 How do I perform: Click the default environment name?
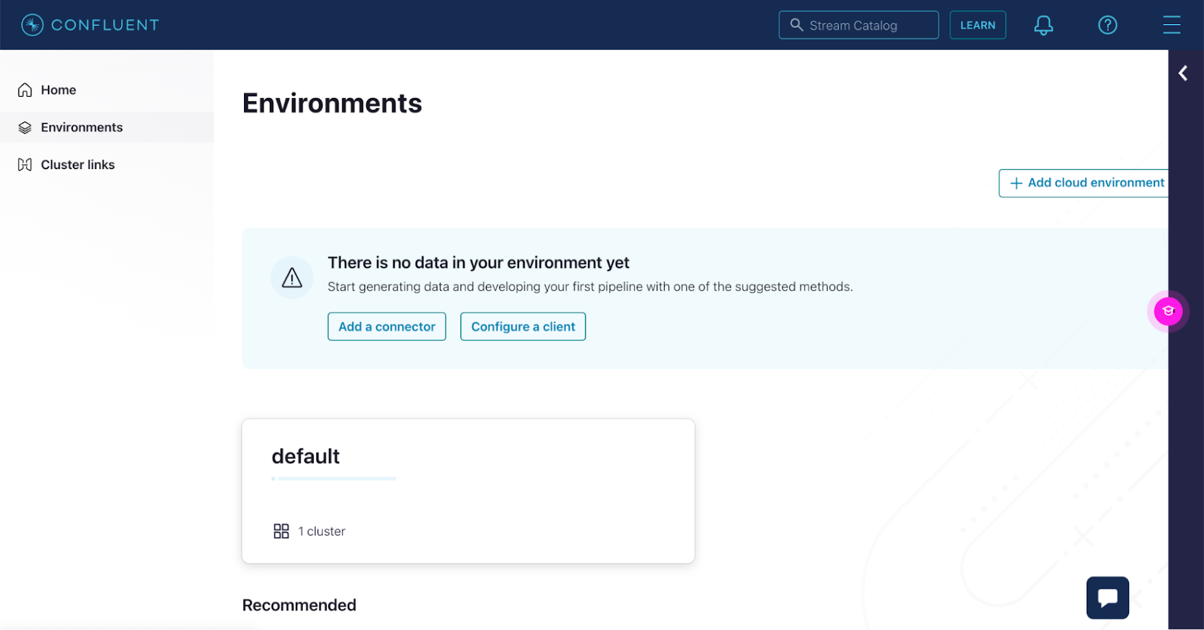[305, 457]
